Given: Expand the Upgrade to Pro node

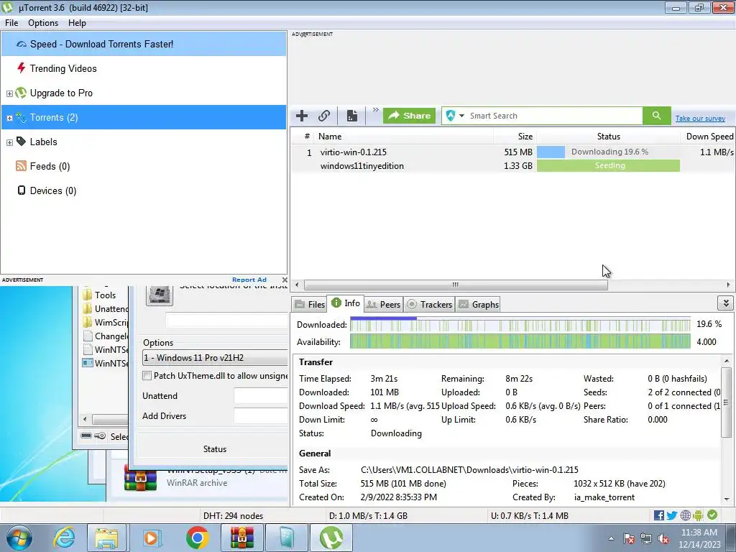Looking at the screenshot, I should point(9,93).
